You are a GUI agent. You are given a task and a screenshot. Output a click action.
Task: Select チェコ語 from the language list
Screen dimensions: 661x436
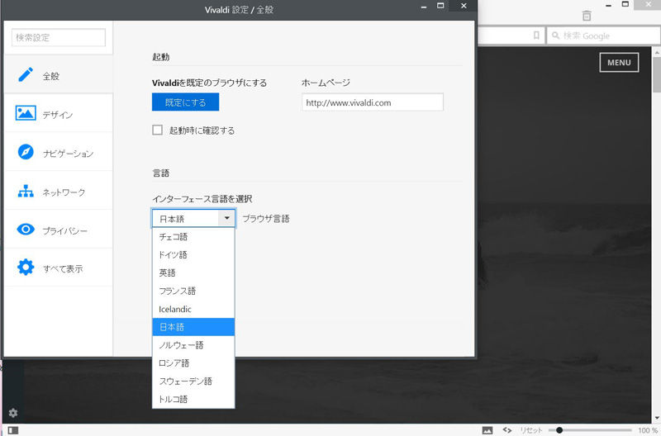[193, 236]
